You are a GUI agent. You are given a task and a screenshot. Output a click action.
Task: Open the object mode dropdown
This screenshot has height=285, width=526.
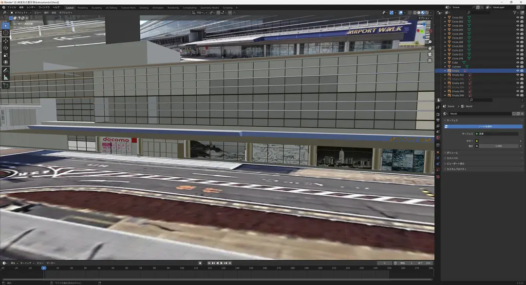click(x=21, y=13)
